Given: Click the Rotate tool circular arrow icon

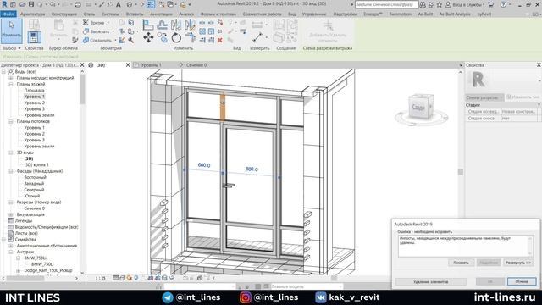Looking at the screenshot, I should click(176, 37).
